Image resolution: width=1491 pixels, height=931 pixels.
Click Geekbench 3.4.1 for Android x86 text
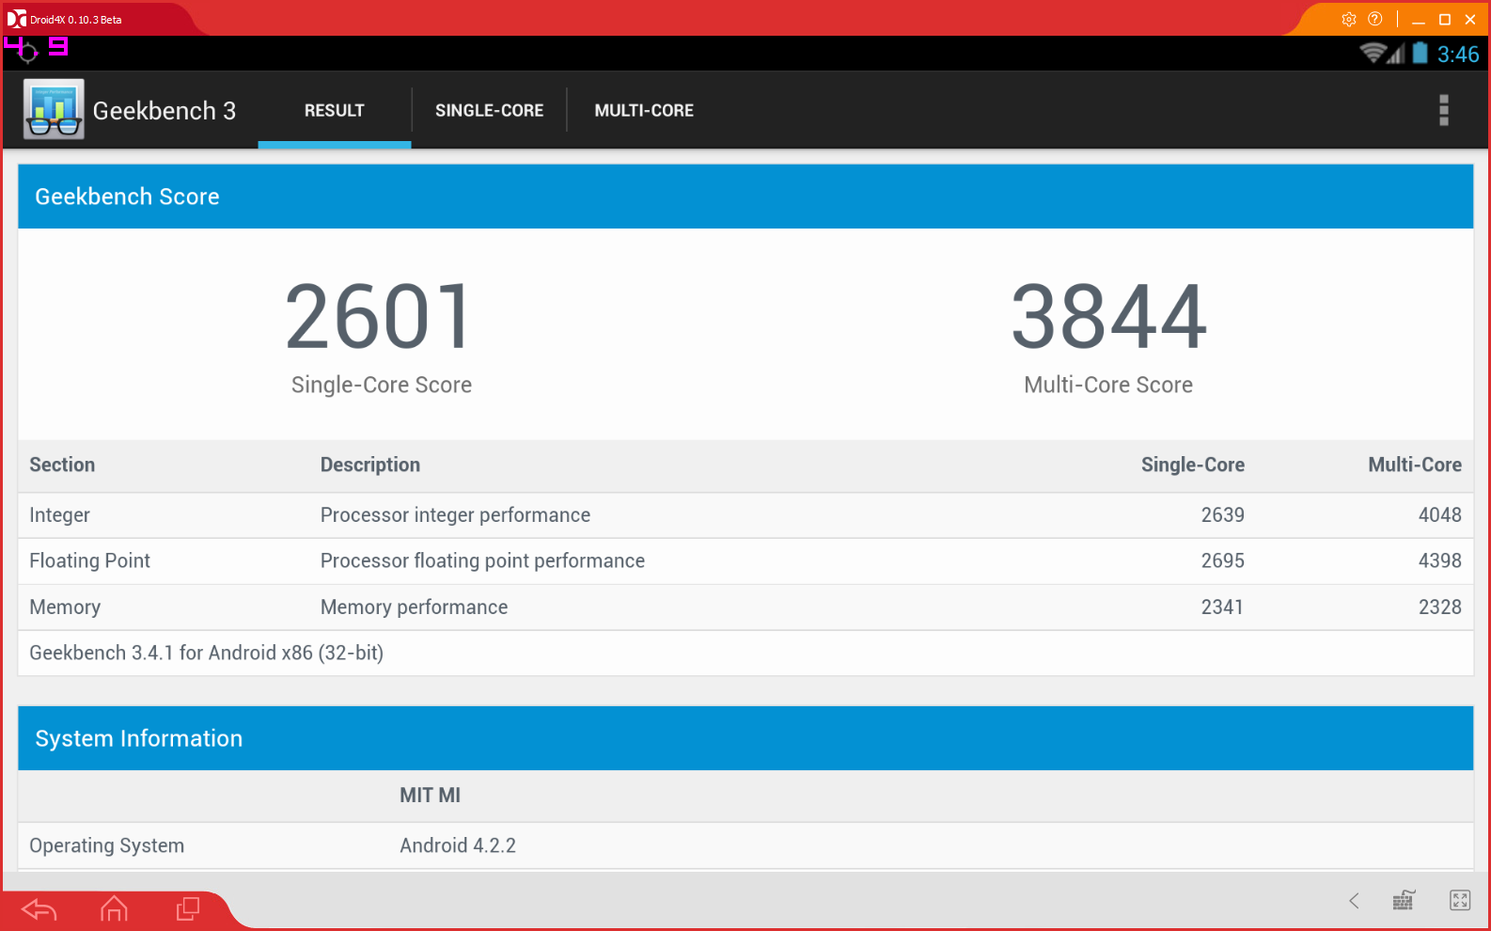coord(206,653)
